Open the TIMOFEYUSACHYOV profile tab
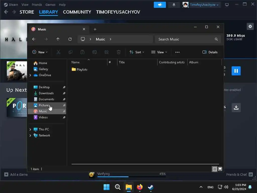Viewport: 257px width, 193px height. [x=118, y=12]
